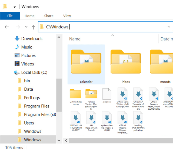Click the Videos filmstrip icon
The width and height of the screenshot is (173, 153).
click(17, 64)
